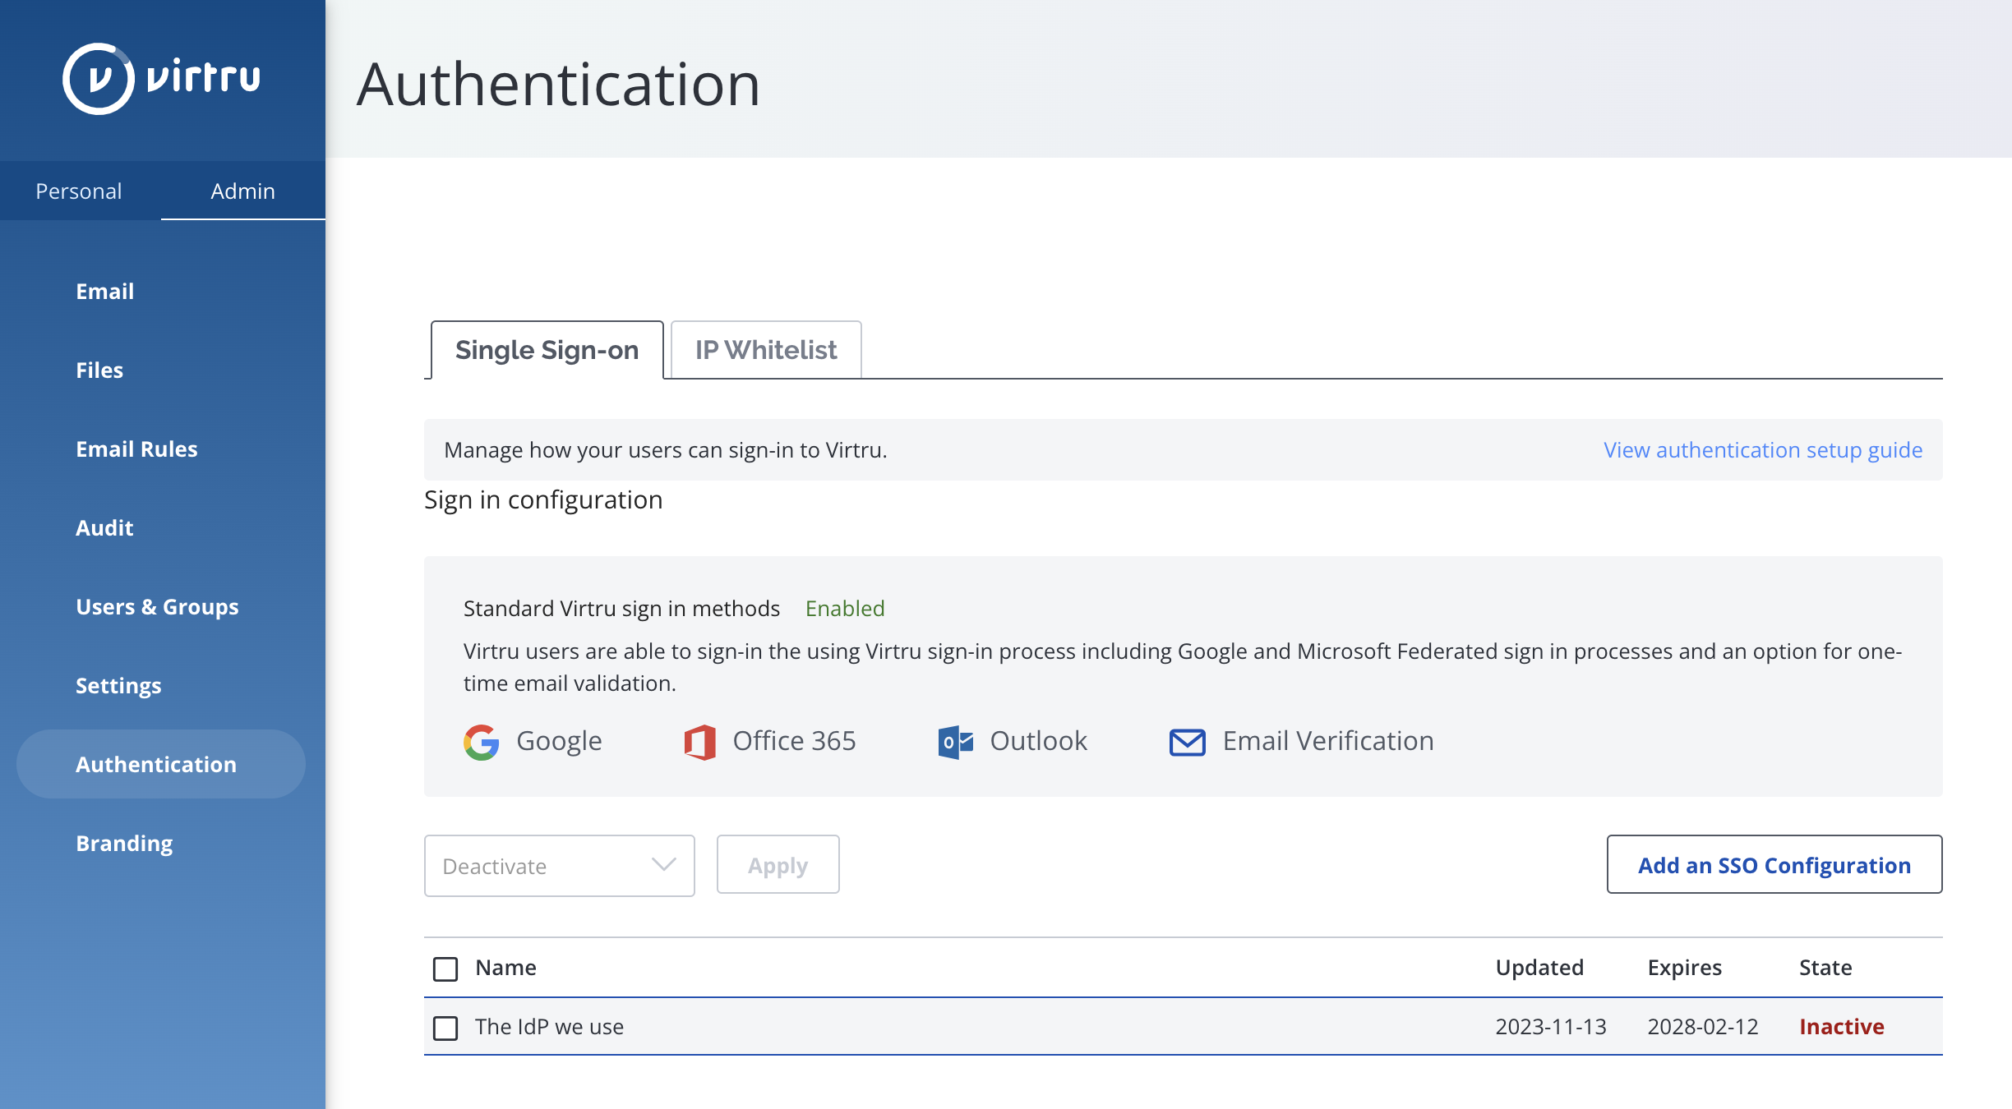
Task: Switch to the IP Whitelist tab
Action: [x=766, y=350]
